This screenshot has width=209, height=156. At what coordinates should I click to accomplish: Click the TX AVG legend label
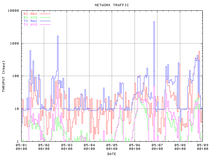point(30,25)
